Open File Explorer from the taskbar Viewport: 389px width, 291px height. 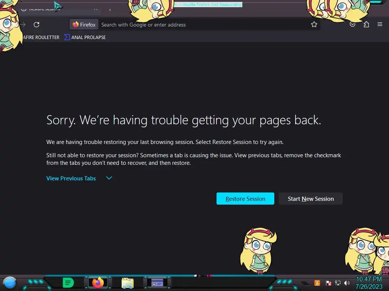[128, 283]
